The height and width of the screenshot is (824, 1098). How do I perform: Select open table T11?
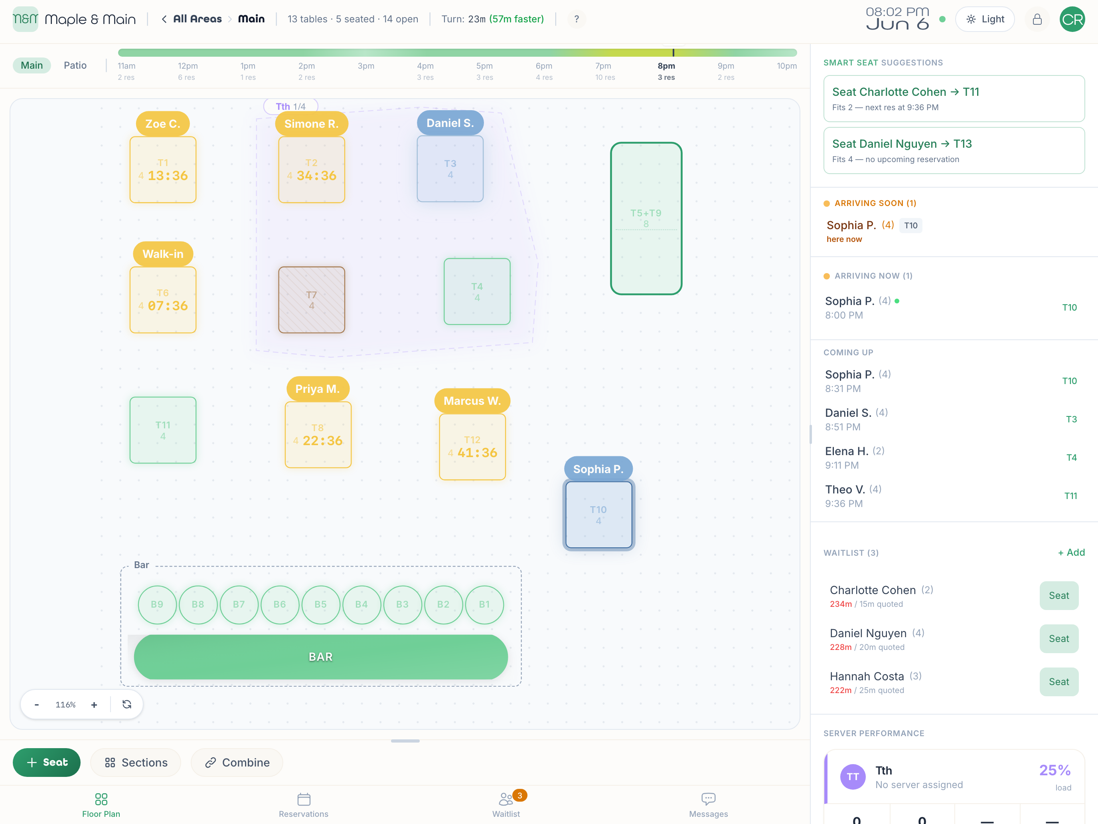click(163, 430)
